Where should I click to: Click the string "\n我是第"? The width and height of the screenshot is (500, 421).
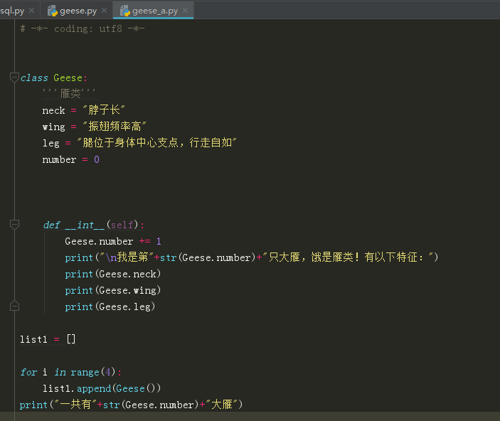(x=127, y=257)
